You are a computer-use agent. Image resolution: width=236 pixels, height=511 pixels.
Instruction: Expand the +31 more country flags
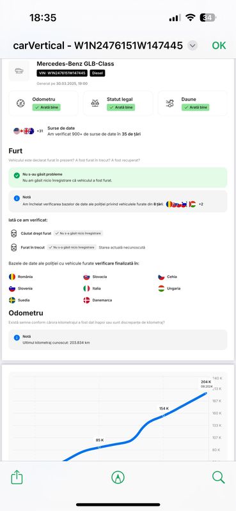coord(40,131)
